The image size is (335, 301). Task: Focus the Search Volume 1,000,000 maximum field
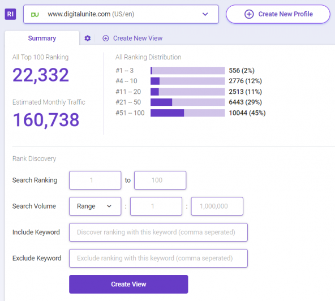click(217, 206)
